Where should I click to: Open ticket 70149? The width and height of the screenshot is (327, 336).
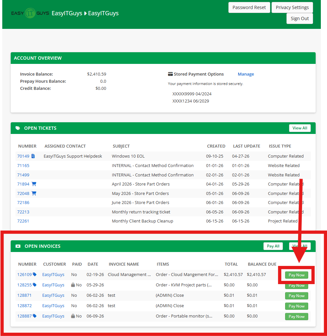(x=23, y=156)
